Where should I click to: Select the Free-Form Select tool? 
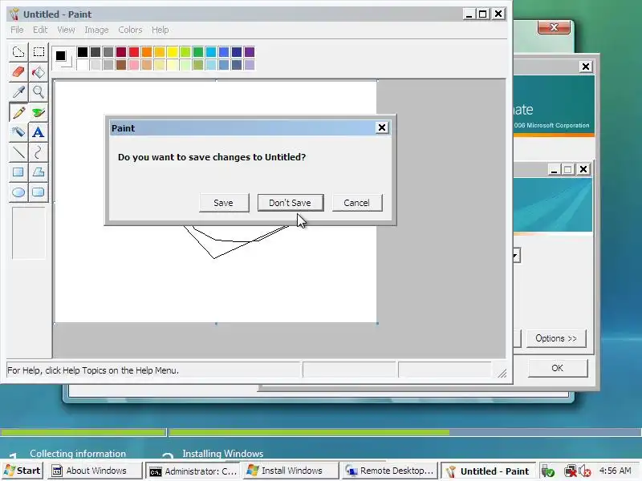[x=18, y=52]
